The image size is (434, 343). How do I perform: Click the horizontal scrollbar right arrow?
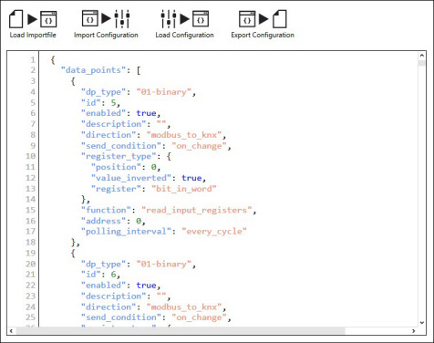tap(413, 330)
